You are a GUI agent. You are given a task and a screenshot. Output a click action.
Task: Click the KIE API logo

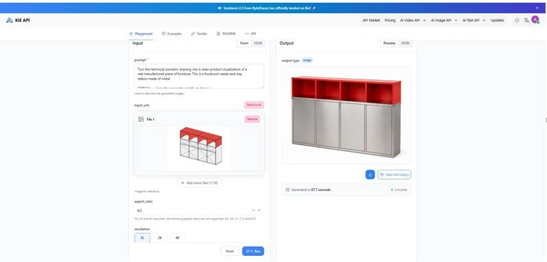coord(18,21)
